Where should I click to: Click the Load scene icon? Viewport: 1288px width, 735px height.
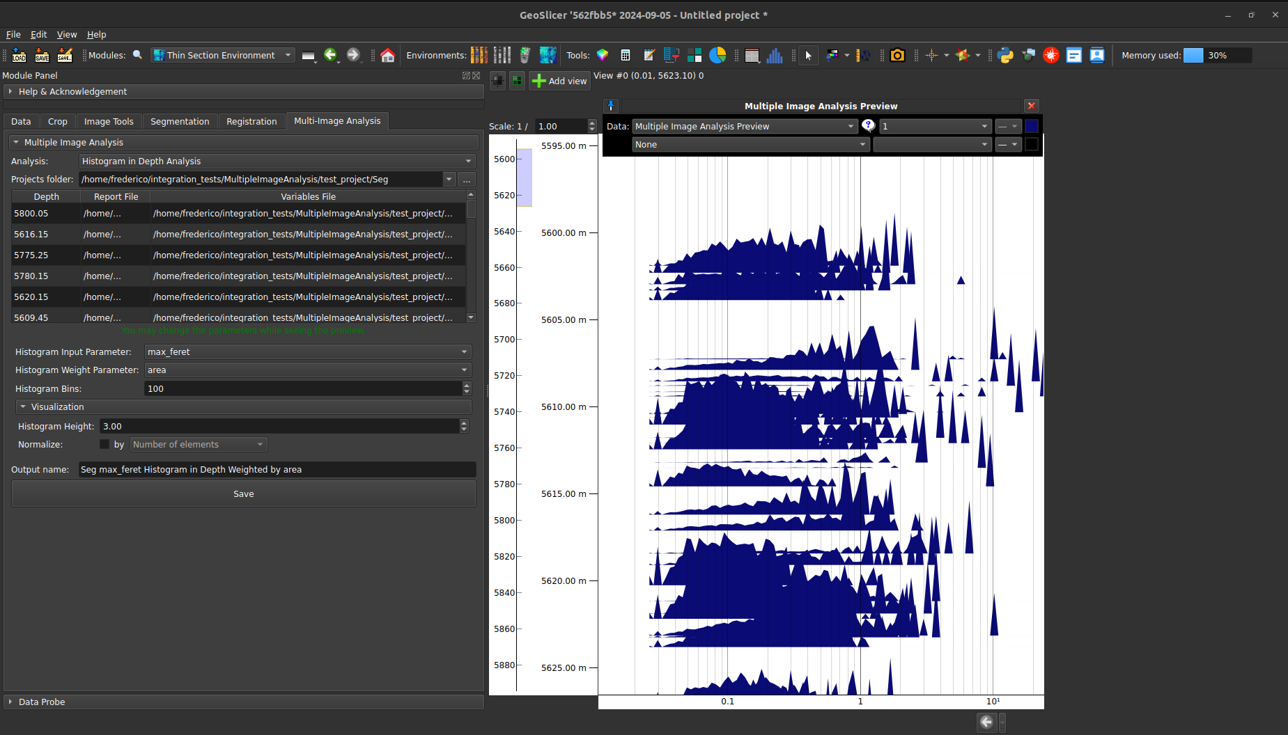19,56
